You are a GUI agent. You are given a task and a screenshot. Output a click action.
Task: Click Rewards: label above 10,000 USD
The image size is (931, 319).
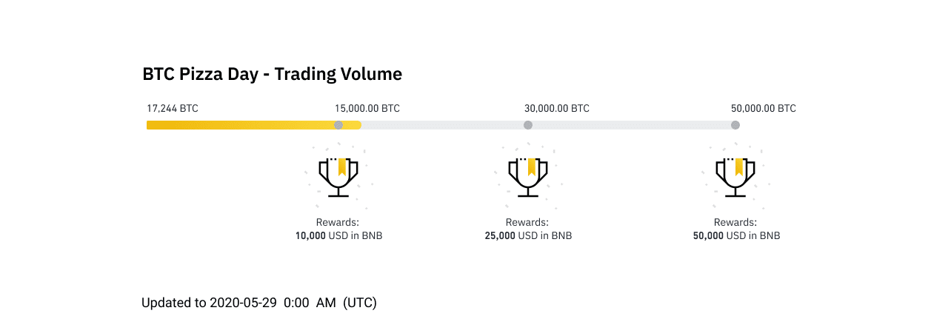point(338,222)
